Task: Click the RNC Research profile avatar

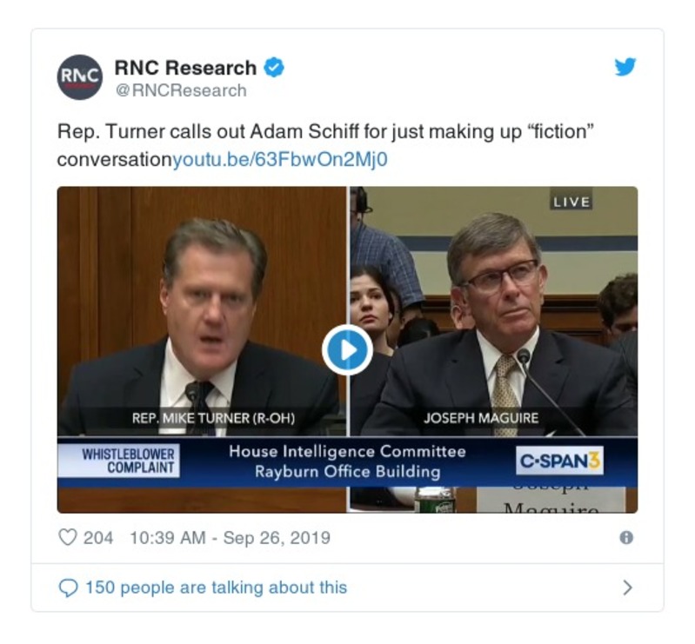Action: (80, 77)
